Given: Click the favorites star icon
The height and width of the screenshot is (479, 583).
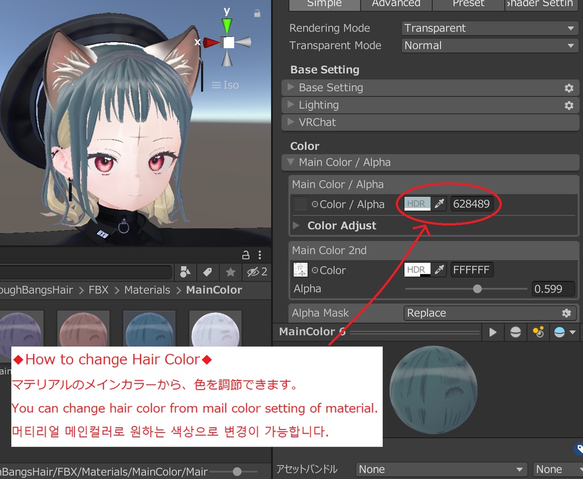Looking at the screenshot, I should pyautogui.click(x=231, y=272).
